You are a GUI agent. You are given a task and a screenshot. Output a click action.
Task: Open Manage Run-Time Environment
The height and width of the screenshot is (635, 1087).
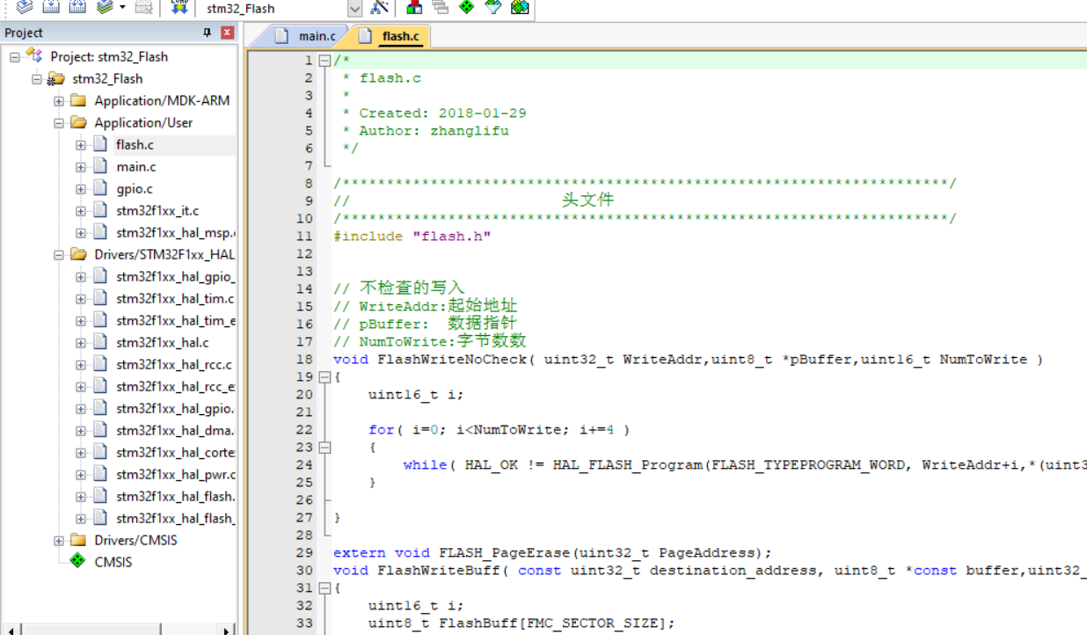tap(466, 8)
